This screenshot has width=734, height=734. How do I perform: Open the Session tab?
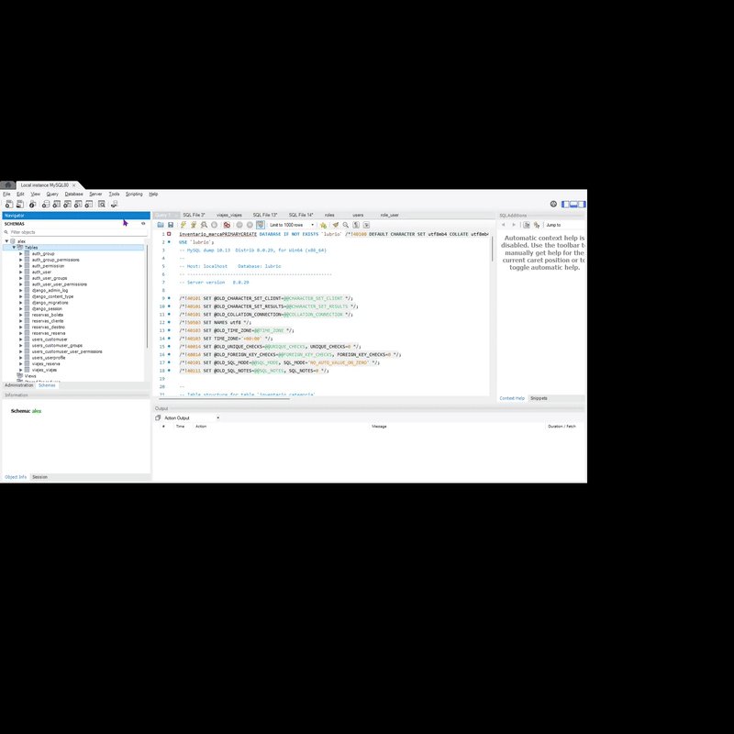pyautogui.click(x=39, y=477)
